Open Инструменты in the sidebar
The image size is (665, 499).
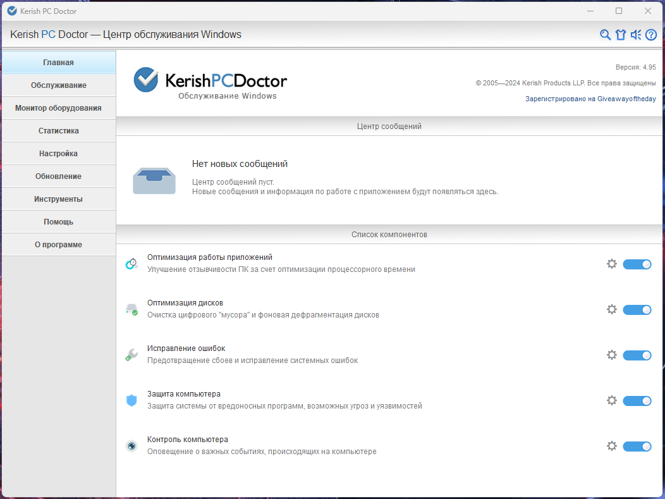click(59, 199)
